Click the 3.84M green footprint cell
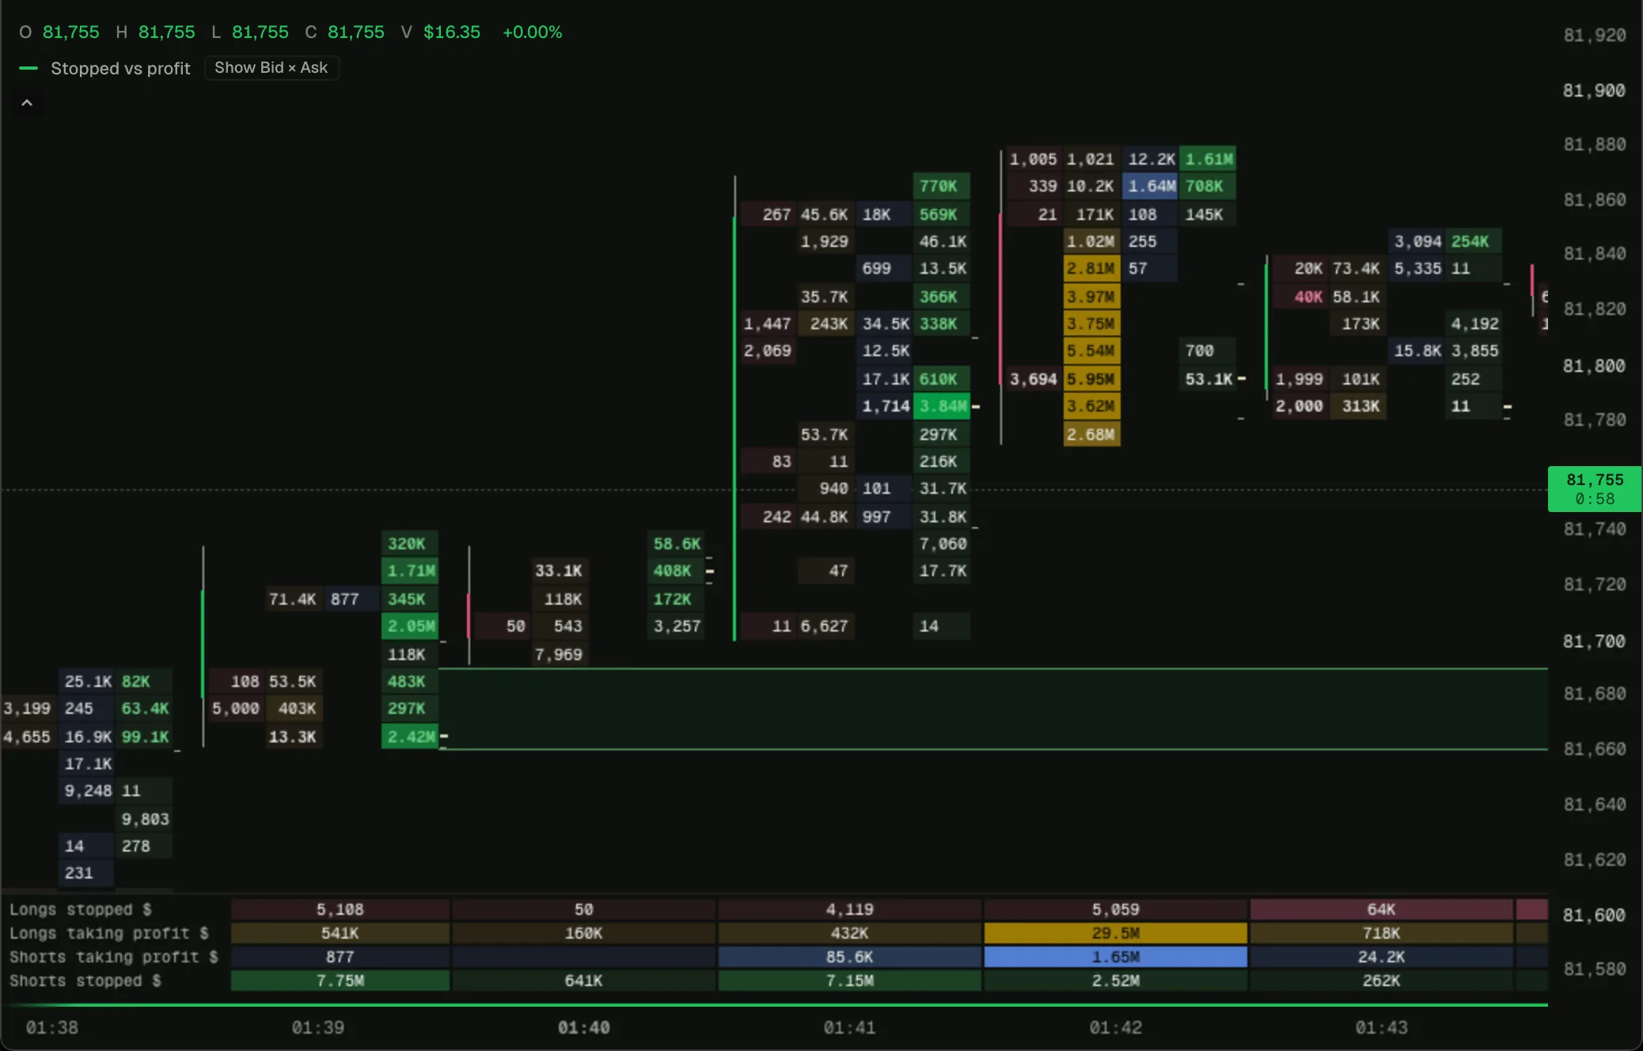Viewport: 1643px width, 1051px height. pos(942,406)
